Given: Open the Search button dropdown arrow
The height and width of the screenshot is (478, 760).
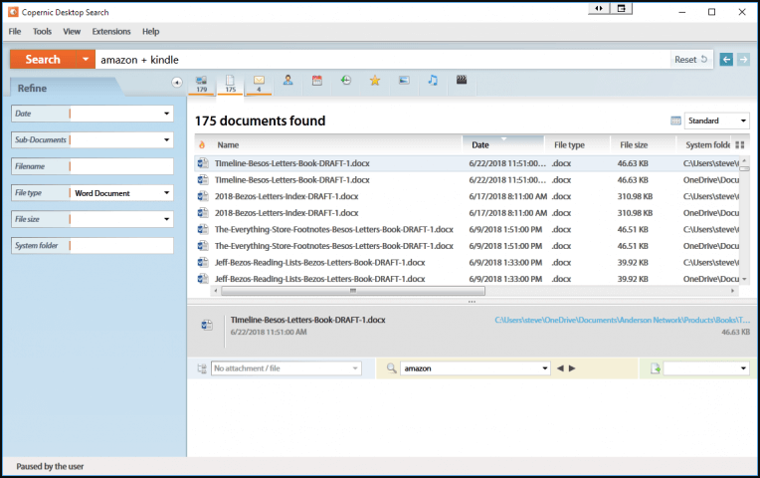Looking at the screenshot, I should pos(86,59).
